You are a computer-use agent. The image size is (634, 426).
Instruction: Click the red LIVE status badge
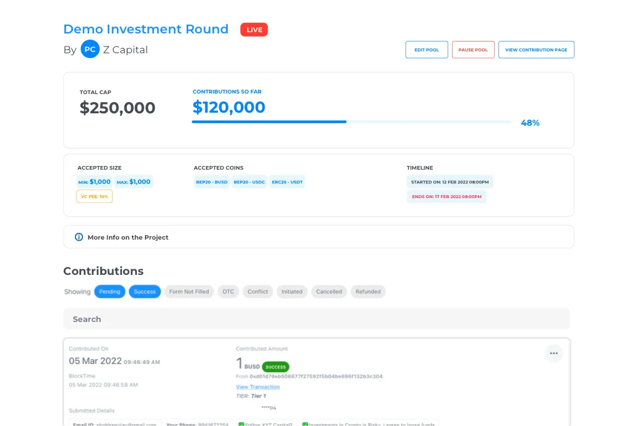[254, 30]
